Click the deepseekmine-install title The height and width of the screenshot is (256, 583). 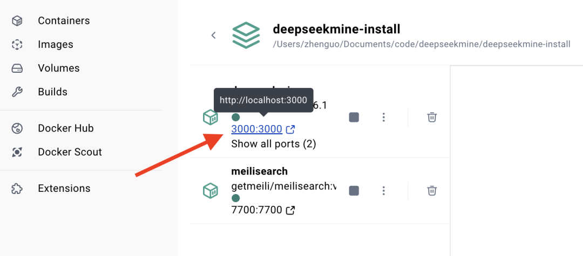(336, 29)
